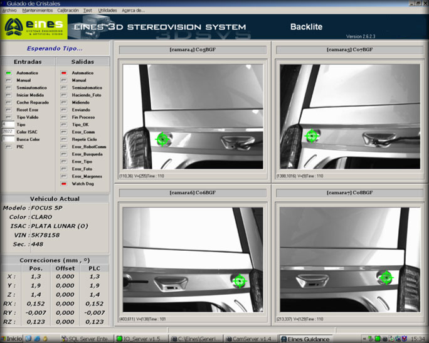
Task: Click the Color ISAC value field
Action: click(x=8, y=132)
